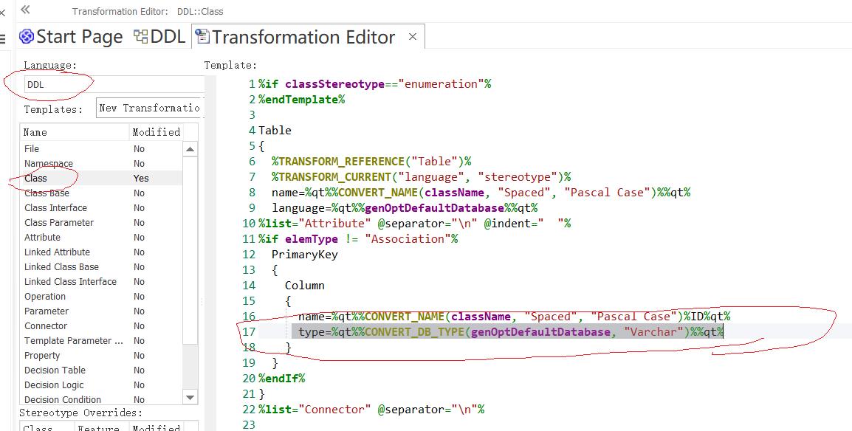Viewport: 852px width, 431px height.
Task: Select the Linked Class Interface template row
Action: (101, 282)
